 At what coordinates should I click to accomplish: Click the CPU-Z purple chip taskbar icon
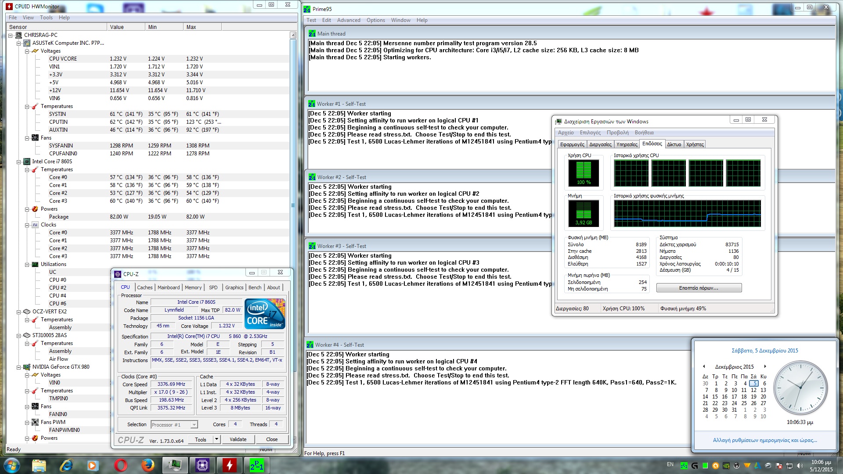(202, 465)
